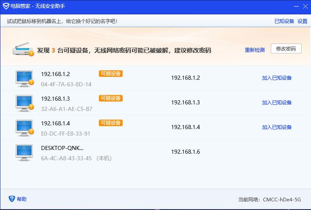Open the 已知设备 list
The width and height of the screenshot is (311, 210).
(x=284, y=21)
